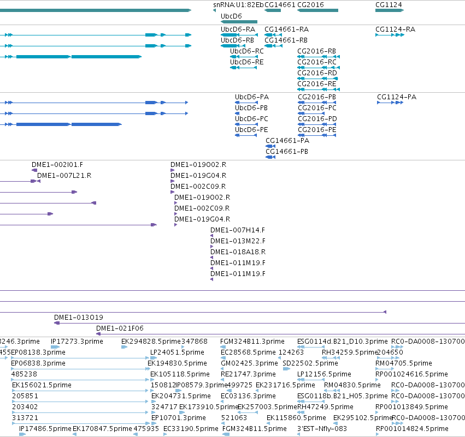The height and width of the screenshot is (437, 465).
Task: Click EST EK105118.5prime
Action: click(x=180, y=374)
